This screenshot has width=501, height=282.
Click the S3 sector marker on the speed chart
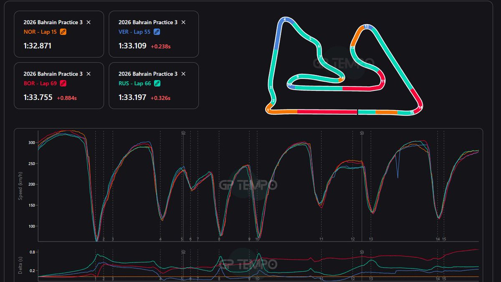coord(362,133)
